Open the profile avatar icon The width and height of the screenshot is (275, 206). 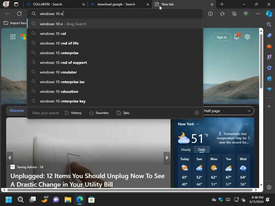pyautogui.click(x=6, y=4)
